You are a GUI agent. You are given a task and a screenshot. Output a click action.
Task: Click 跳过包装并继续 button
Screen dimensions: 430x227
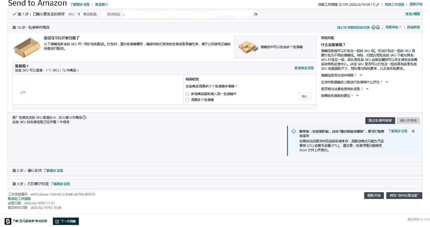(x=380, y=120)
